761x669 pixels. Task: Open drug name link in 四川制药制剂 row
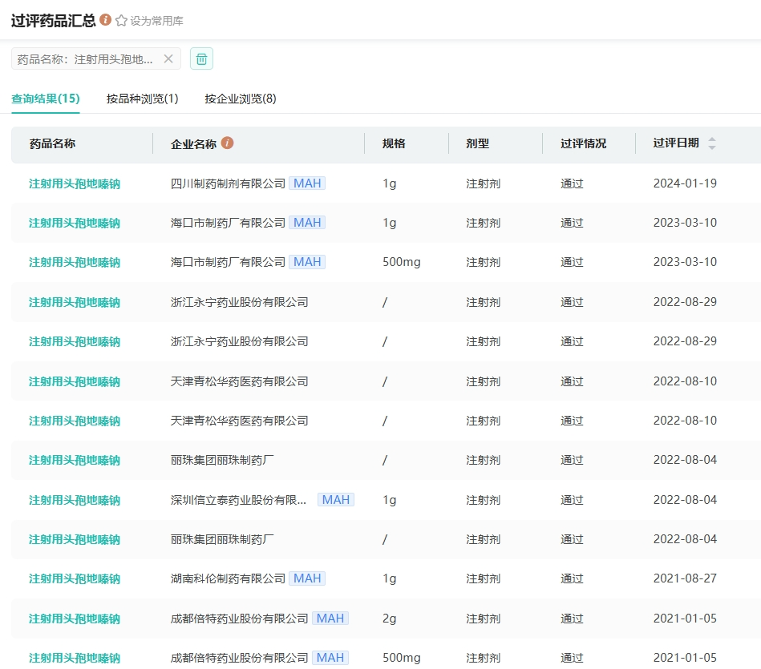75,183
